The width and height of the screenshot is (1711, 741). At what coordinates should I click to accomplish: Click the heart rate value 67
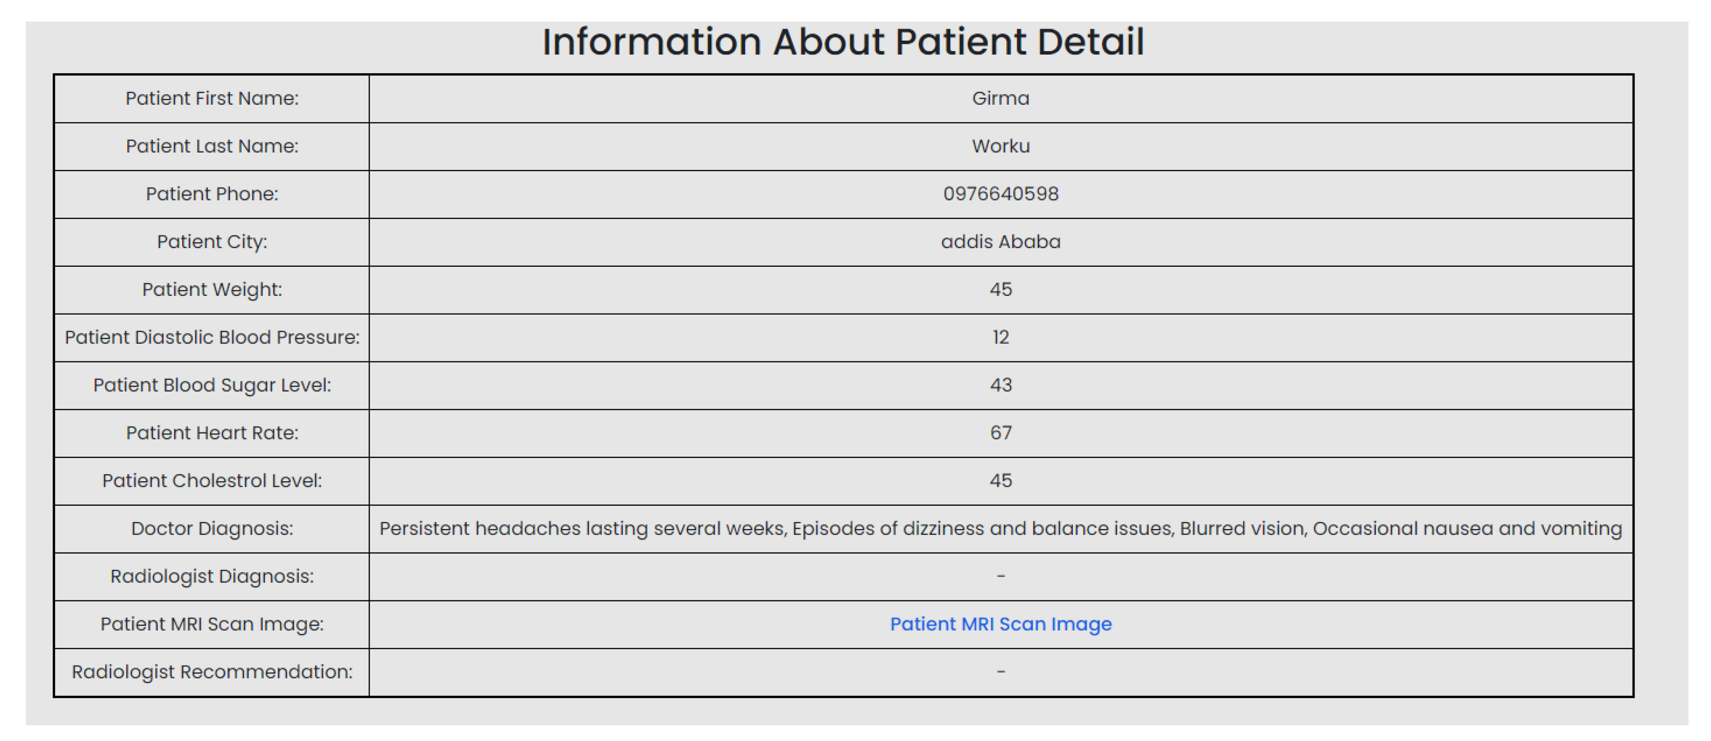(x=1000, y=433)
